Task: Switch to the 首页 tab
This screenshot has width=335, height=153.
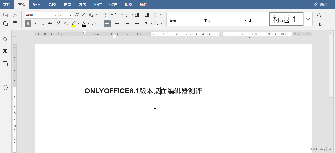Action: click(22, 4)
